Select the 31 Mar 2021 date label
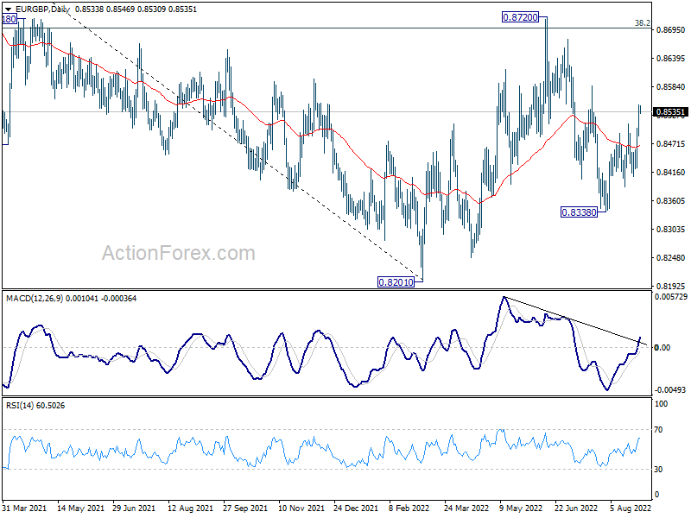The width and height of the screenshot is (691, 518). [x=24, y=509]
